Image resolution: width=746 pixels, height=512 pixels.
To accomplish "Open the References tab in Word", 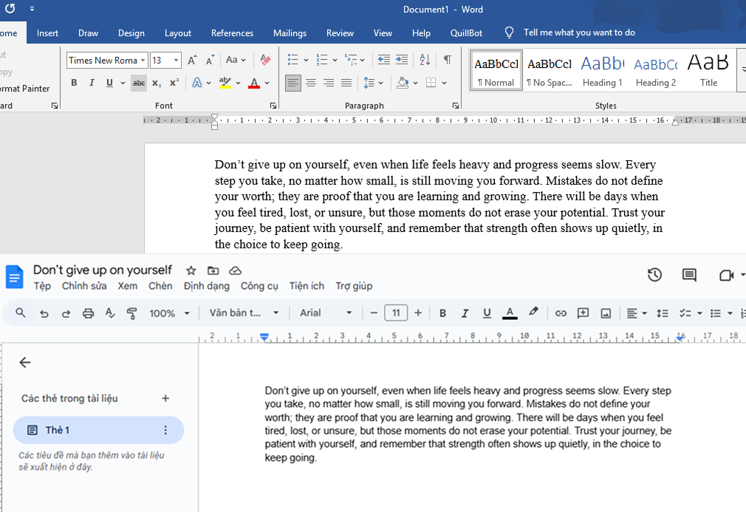I will pyautogui.click(x=232, y=33).
